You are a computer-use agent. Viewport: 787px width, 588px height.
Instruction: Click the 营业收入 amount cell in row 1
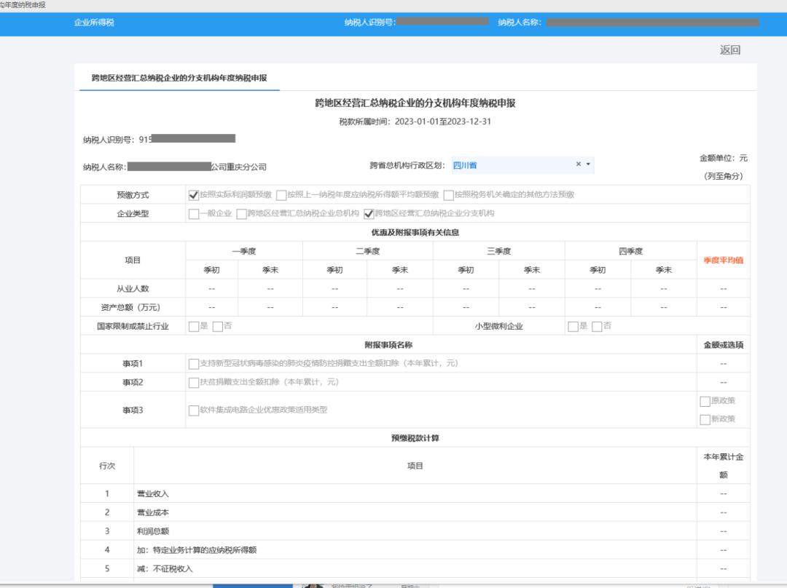pyautogui.click(x=723, y=494)
